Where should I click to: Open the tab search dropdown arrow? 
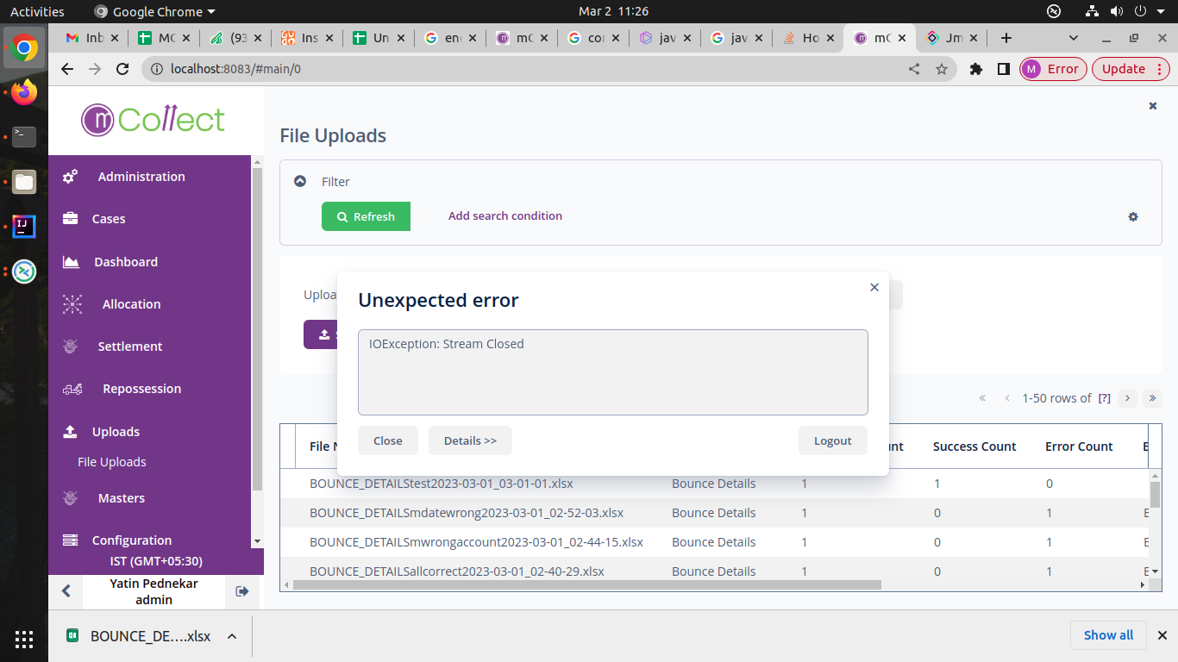tap(1074, 38)
